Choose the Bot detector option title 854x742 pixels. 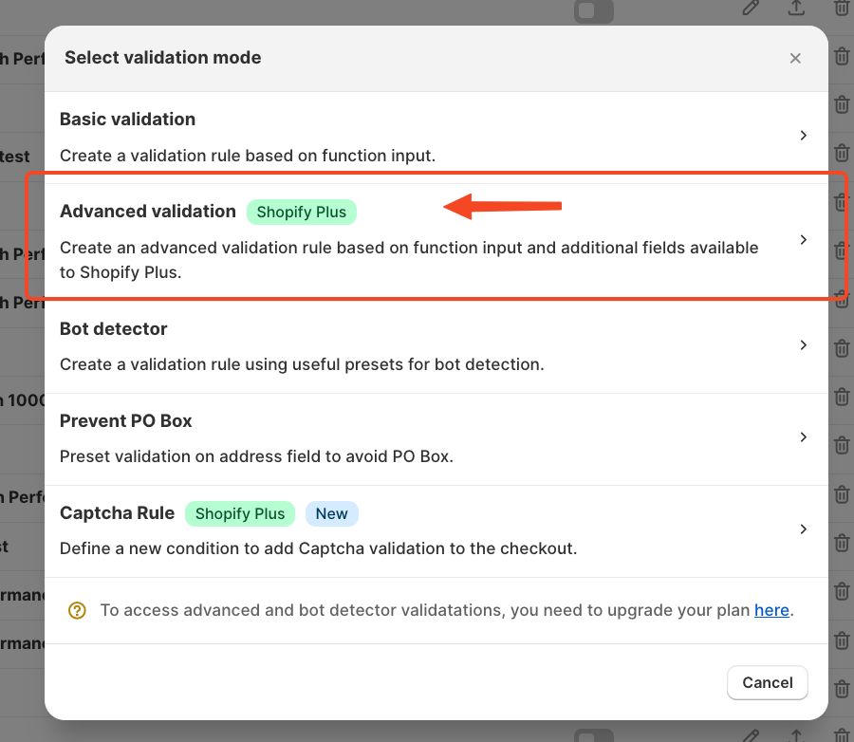pyautogui.click(x=114, y=329)
